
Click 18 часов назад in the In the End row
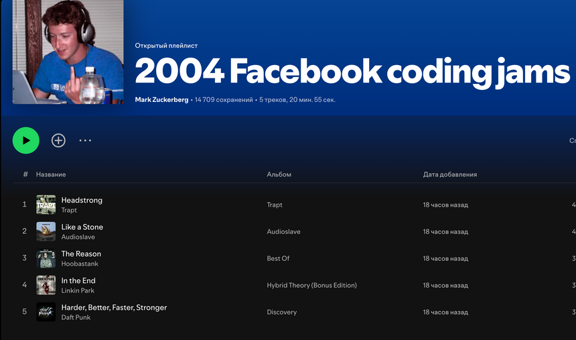pos(445,286)
